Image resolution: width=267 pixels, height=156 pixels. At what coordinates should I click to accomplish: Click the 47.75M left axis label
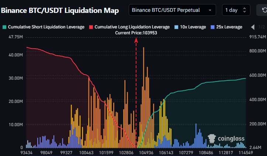15,37
